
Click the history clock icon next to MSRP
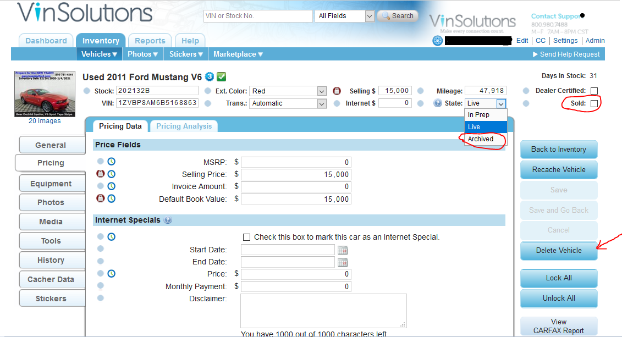tap(111, 162)
